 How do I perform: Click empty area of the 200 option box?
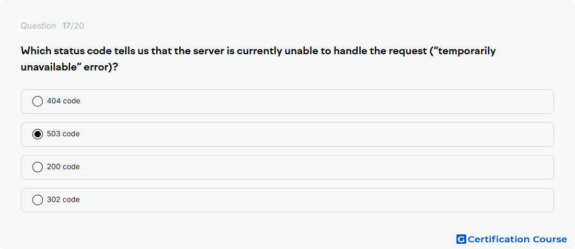click(x=315, y=168)
